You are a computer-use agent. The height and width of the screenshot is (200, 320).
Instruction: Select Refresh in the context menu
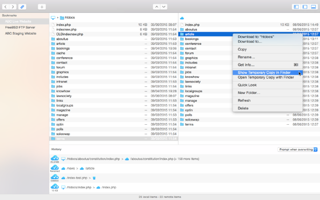click(x=268, y=100)
